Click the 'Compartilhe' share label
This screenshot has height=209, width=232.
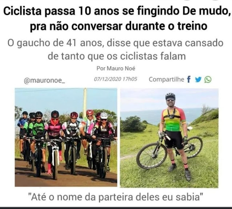(x=166, y=79)
